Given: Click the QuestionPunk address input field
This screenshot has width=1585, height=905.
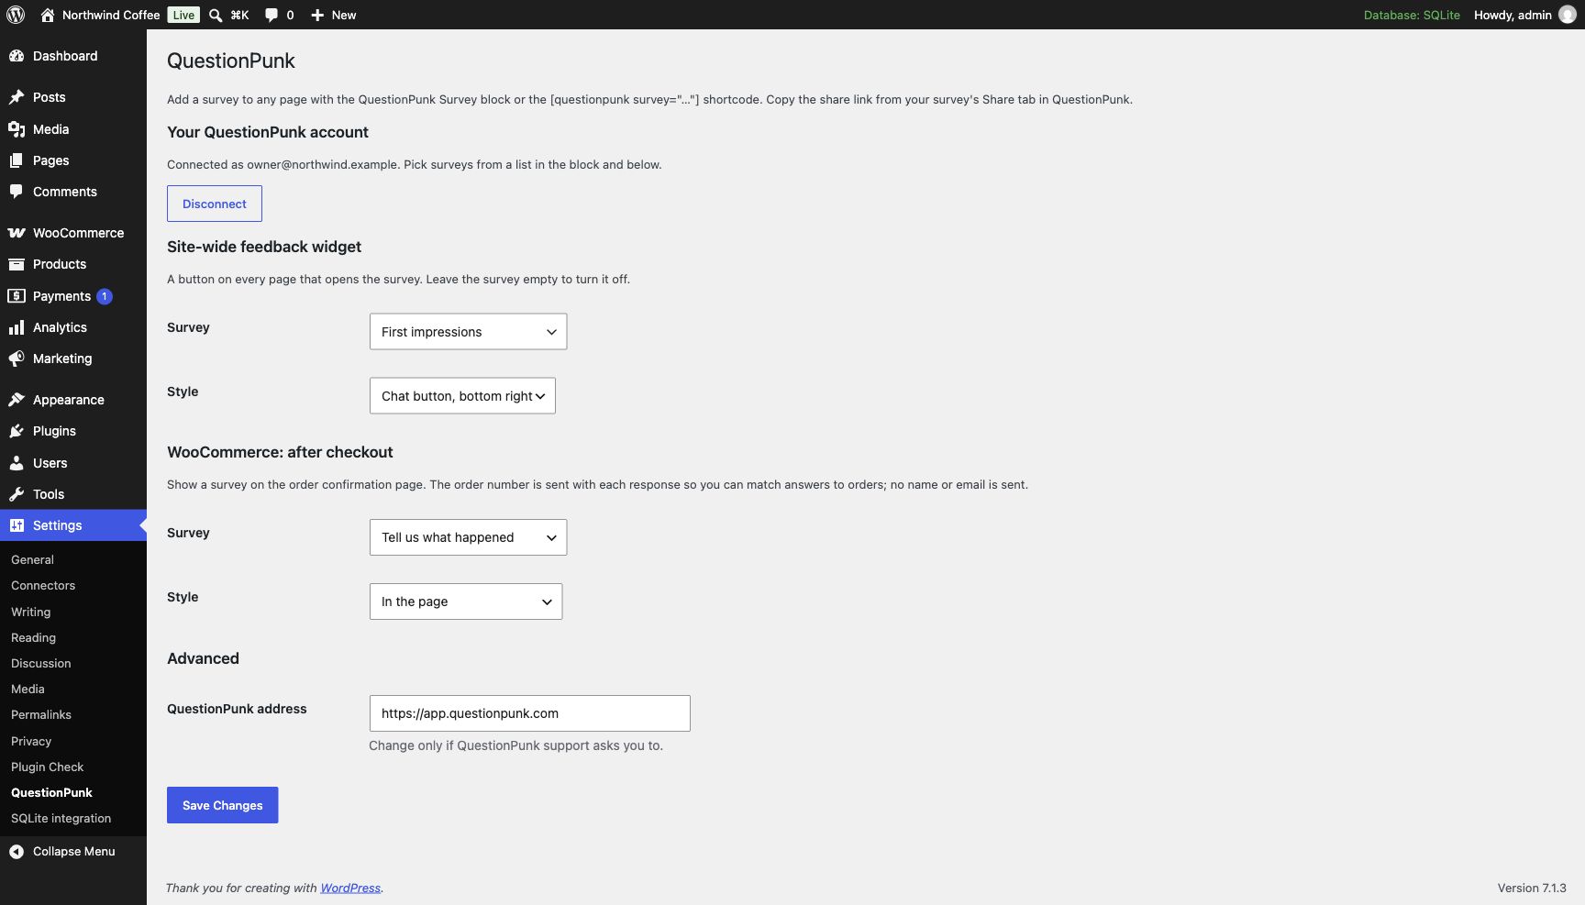Looking at the screenshot, I should [x=529, y=713].
